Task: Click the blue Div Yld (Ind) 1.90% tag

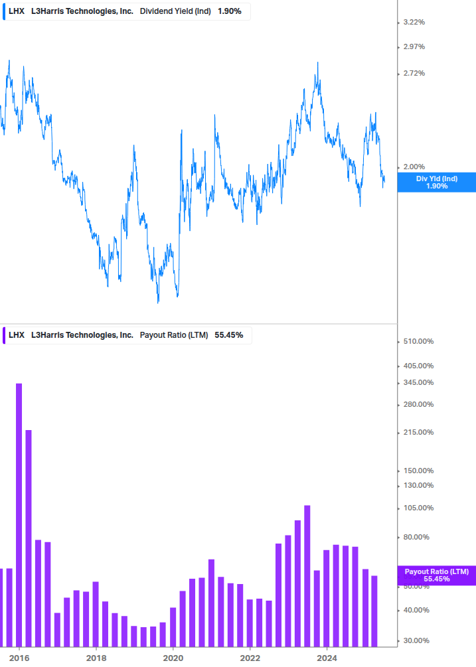Action: 437,183
